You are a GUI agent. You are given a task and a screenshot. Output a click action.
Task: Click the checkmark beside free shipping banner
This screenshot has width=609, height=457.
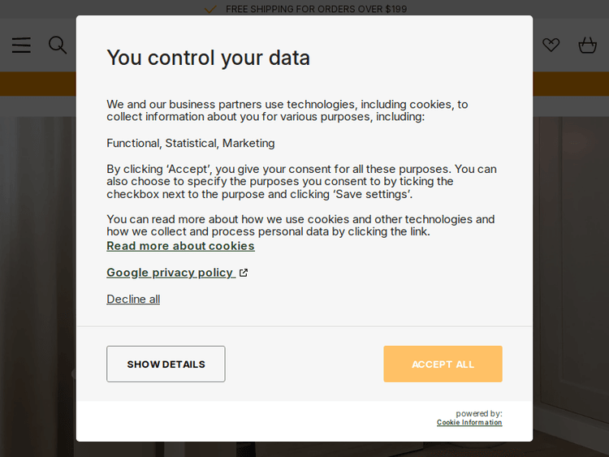pyautogui.click(x=209, y=10)
